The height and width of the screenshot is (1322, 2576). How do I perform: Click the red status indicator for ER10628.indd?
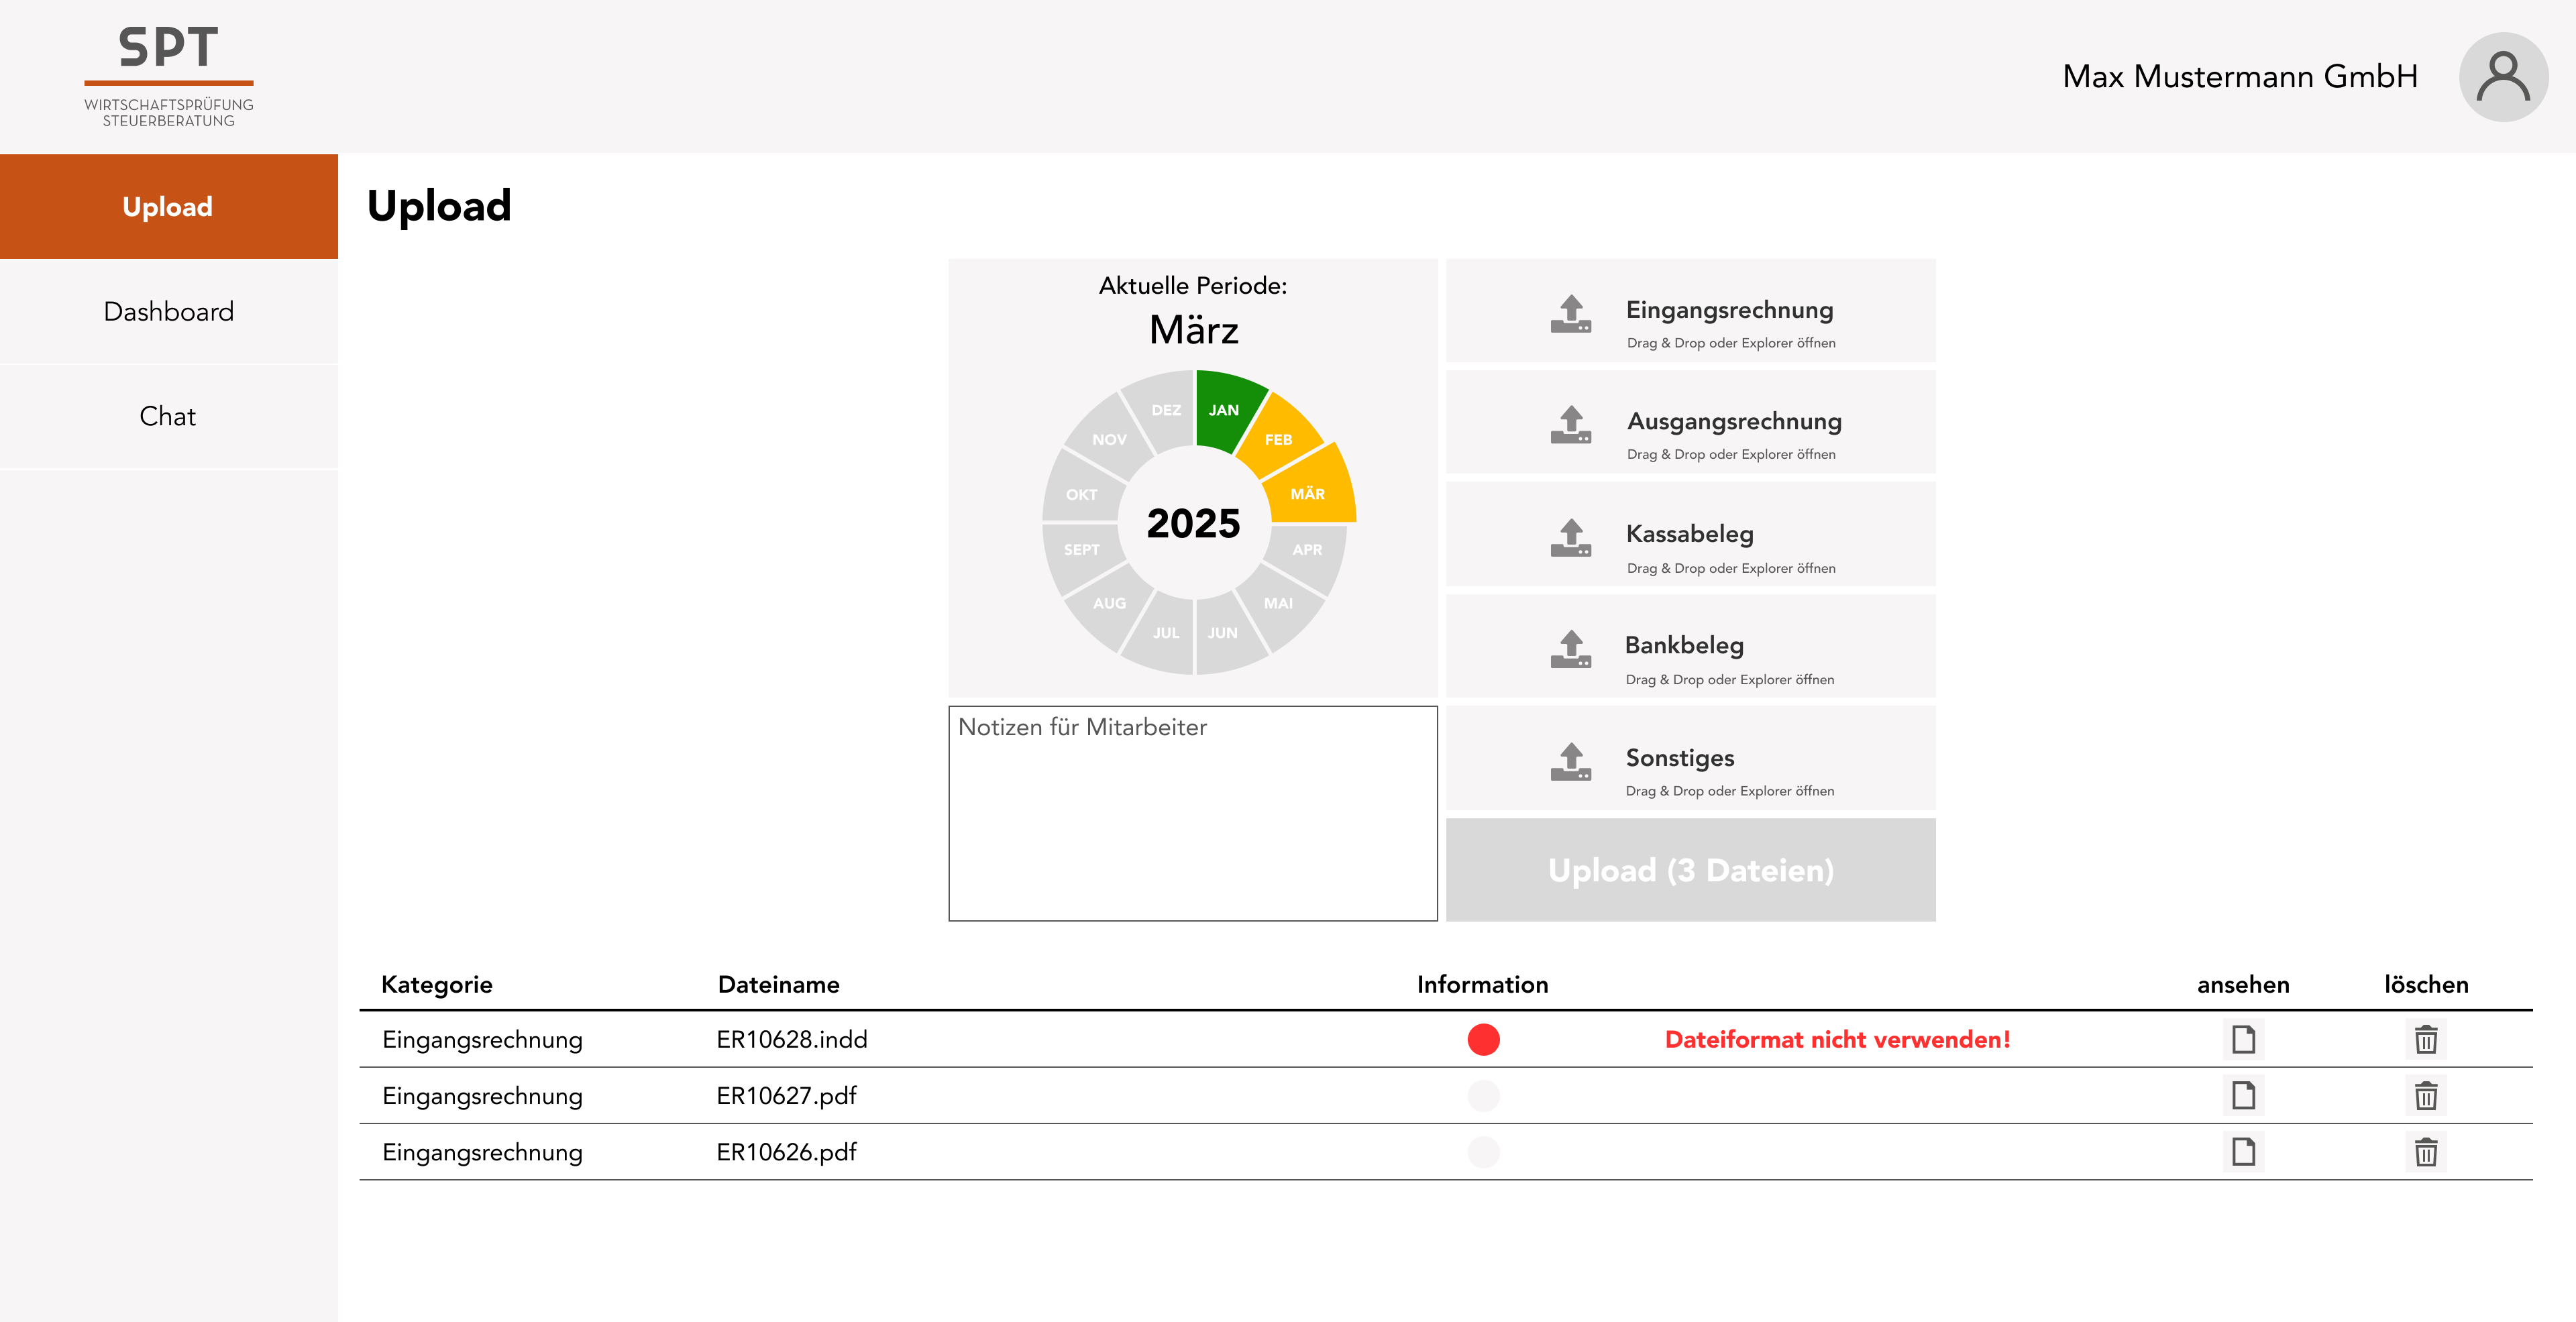1483,1040
